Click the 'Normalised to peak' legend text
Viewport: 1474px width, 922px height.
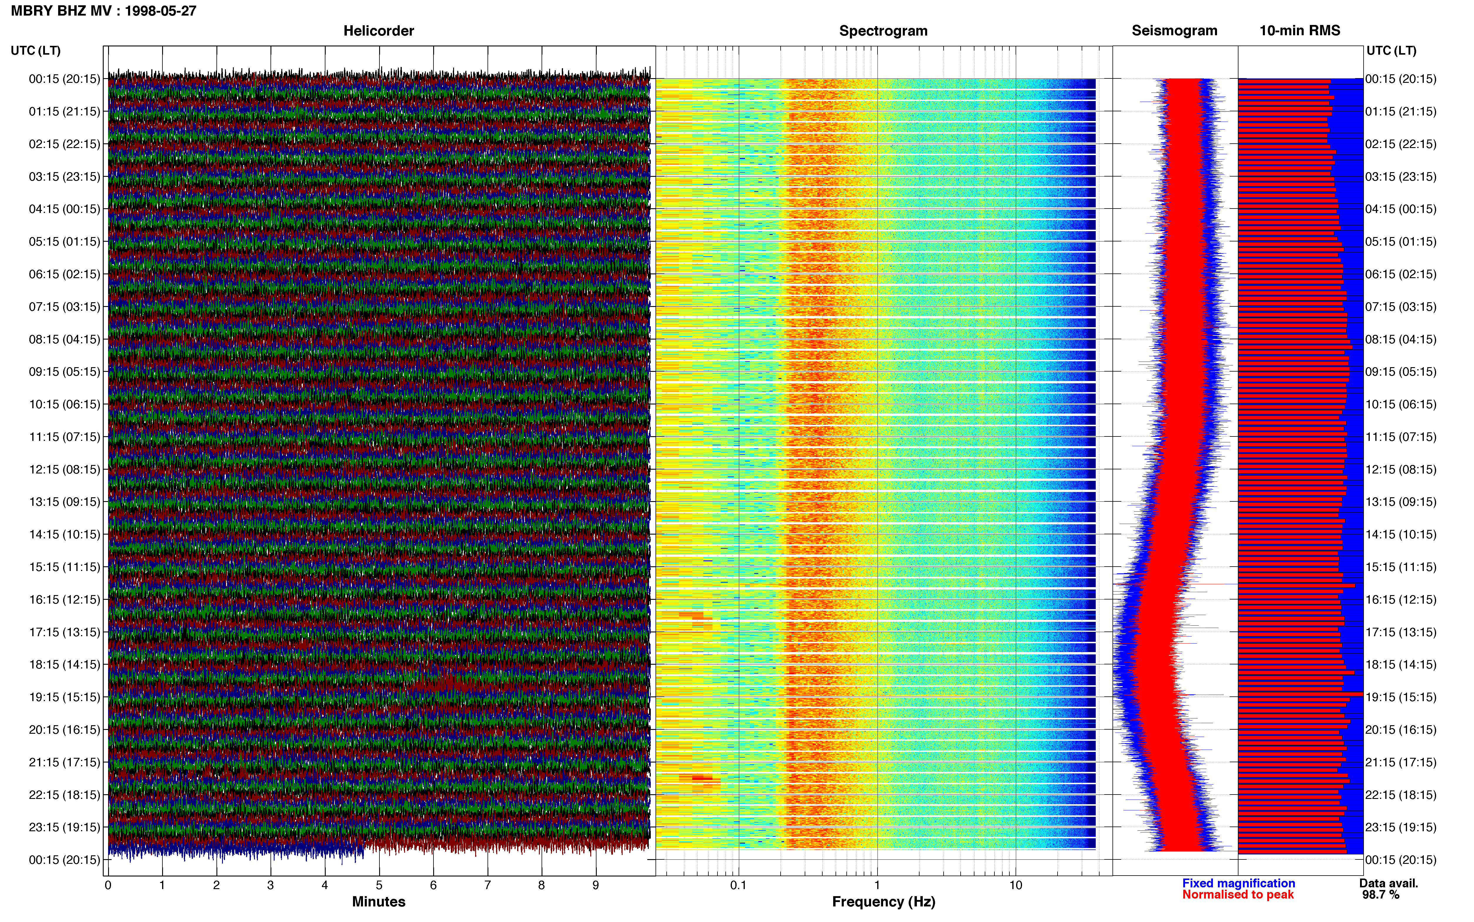pyautogui.click(x=1238, y=895)
